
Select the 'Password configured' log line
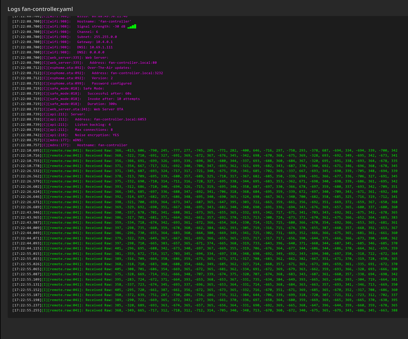click(72, 83)
